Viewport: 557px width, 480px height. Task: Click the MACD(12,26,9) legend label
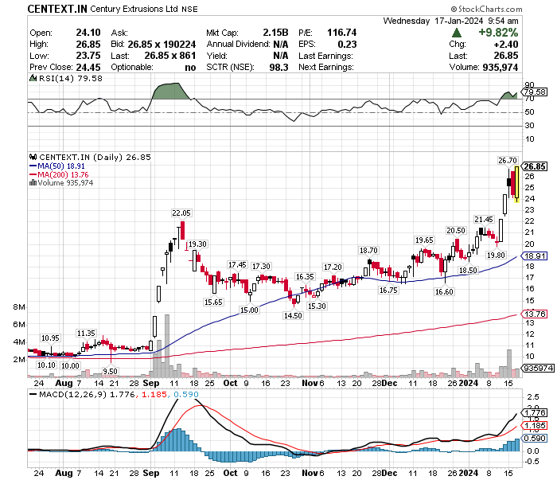coord(73,394)
